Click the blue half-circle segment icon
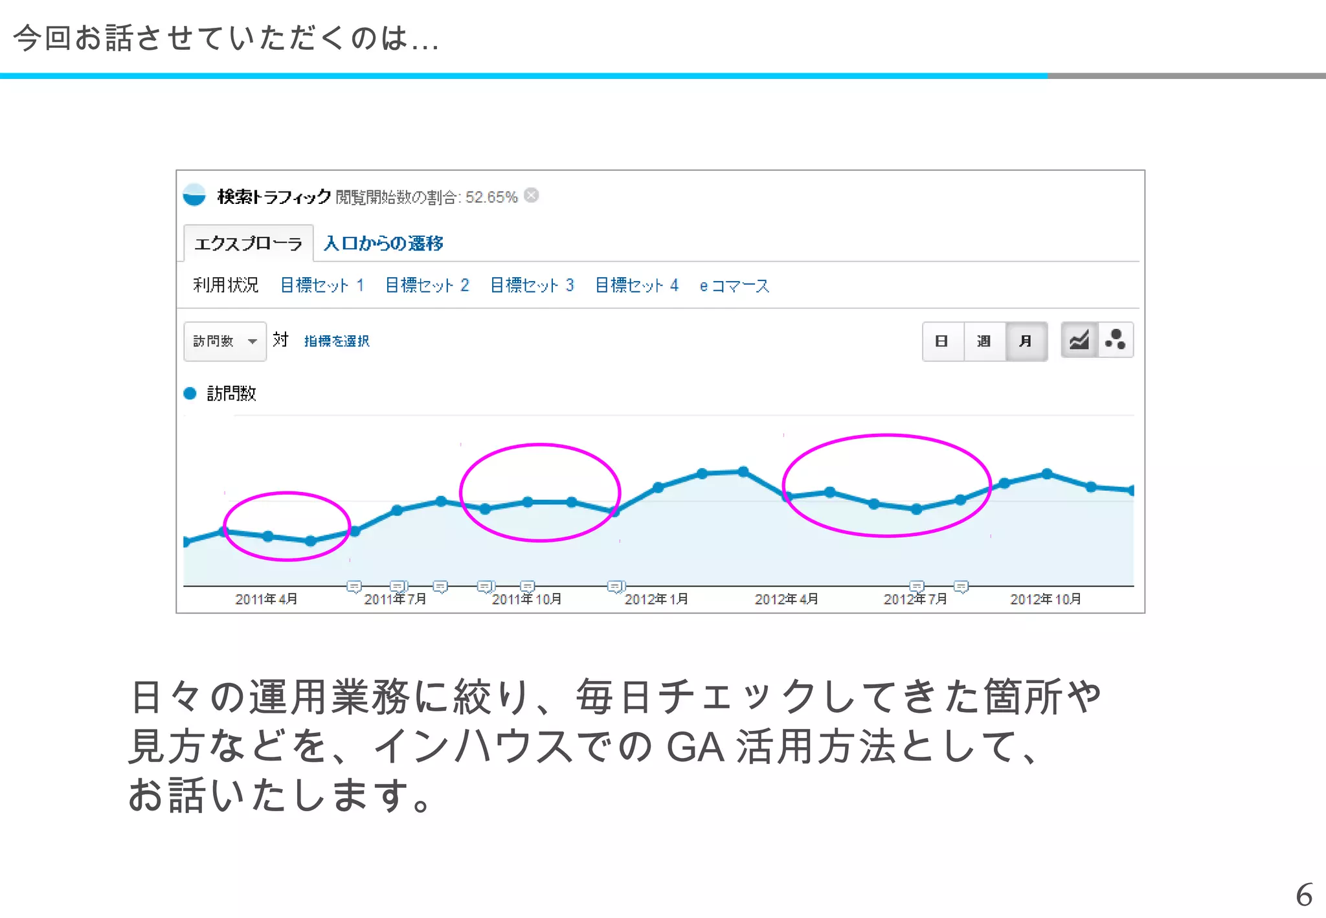The height and width of the screenshot is (918, 1326). [194, 196]
